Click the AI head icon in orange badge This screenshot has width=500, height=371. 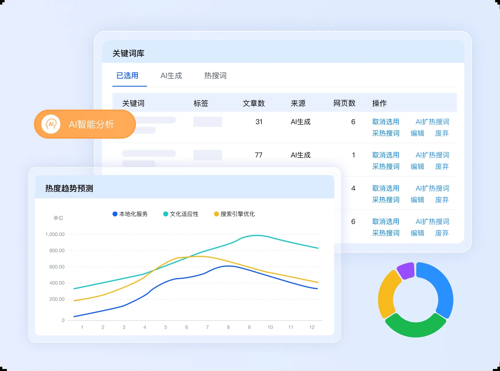tap(51, 124)
